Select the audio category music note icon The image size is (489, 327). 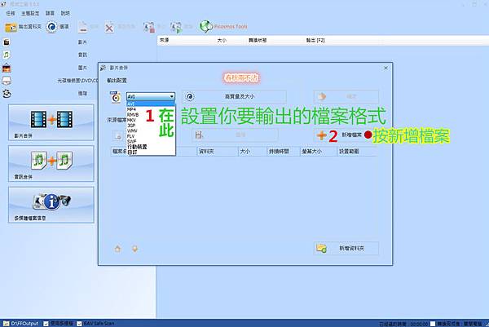click(7, 55)
